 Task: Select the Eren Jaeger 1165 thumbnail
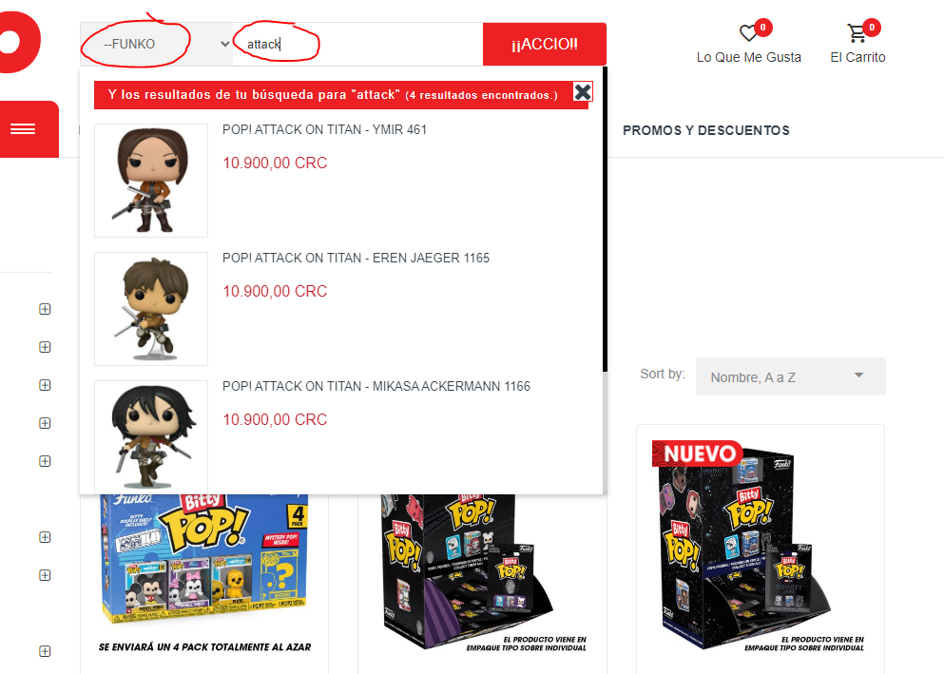(151, 309)
